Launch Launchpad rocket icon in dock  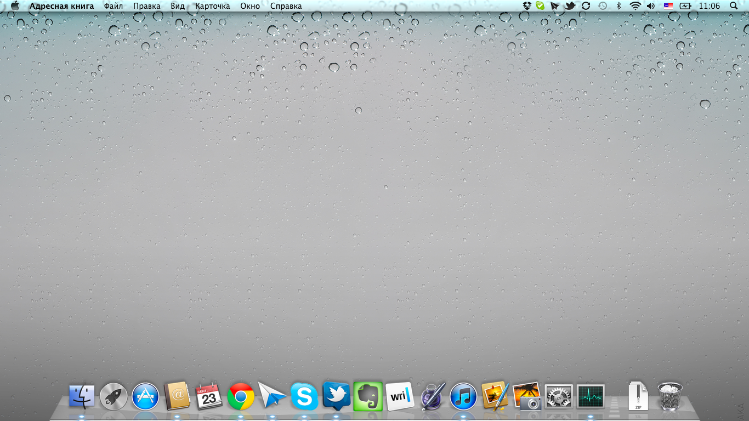tap(114, 396)
